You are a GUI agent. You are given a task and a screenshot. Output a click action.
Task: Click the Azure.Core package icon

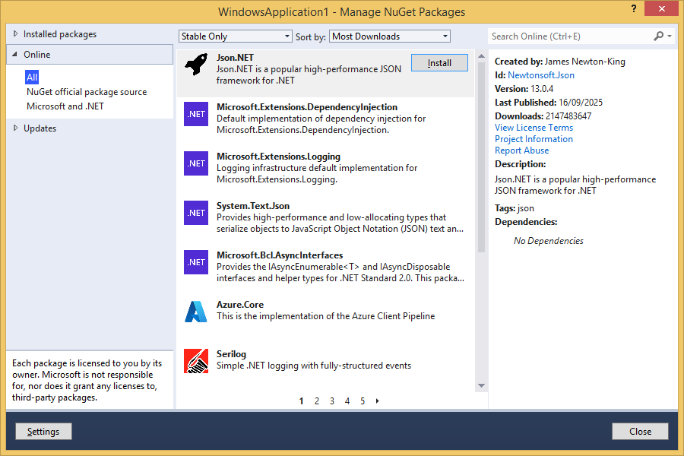click(196, 312)
